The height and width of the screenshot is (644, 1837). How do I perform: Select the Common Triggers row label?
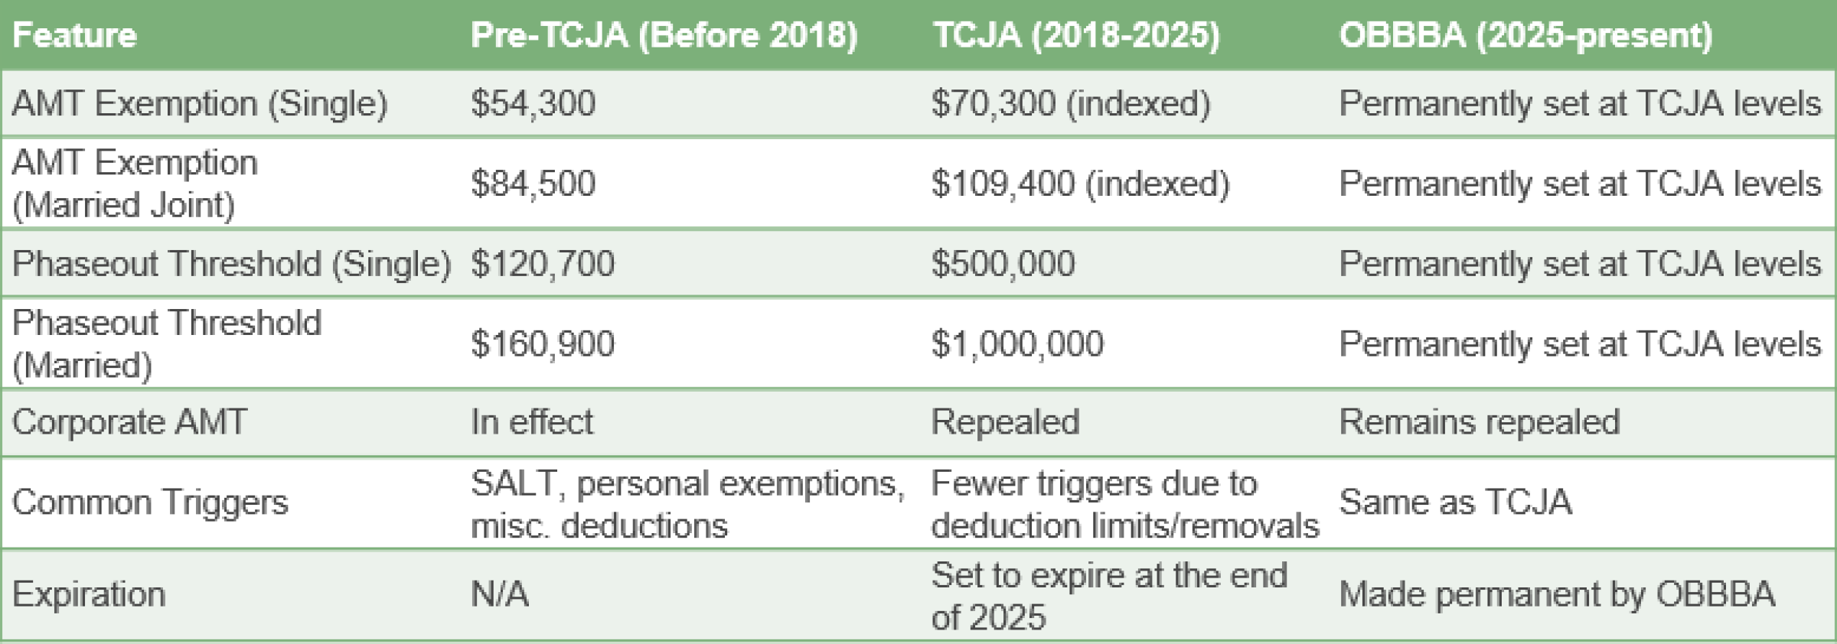click(150, 503)
